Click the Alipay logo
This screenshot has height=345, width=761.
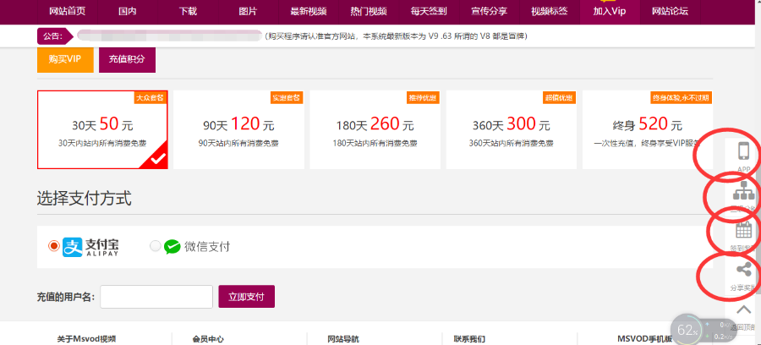[90, 247]
